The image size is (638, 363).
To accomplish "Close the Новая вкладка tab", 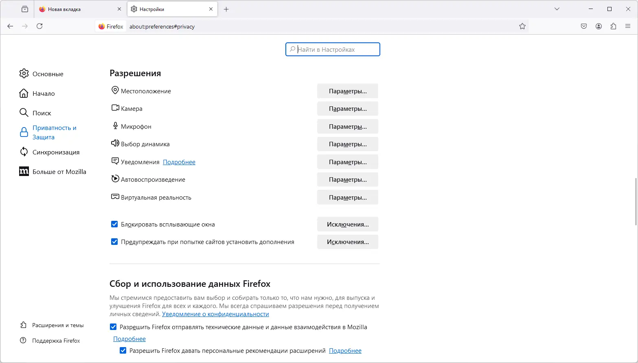I will coord(119,9).
